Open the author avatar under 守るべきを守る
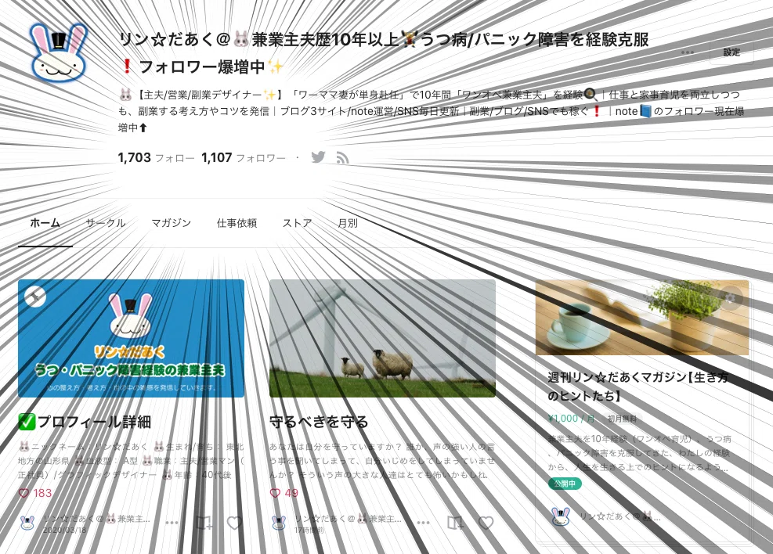The height and width of the screenshot is (554, 773). click(x=279, y=523)
